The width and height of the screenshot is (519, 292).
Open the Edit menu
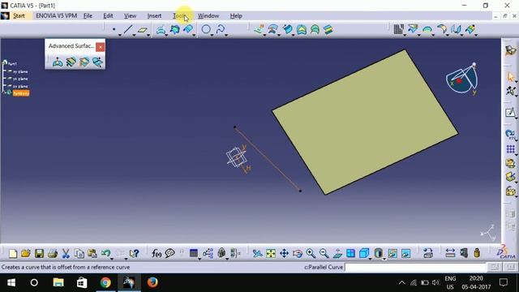(x=108, y=15)
